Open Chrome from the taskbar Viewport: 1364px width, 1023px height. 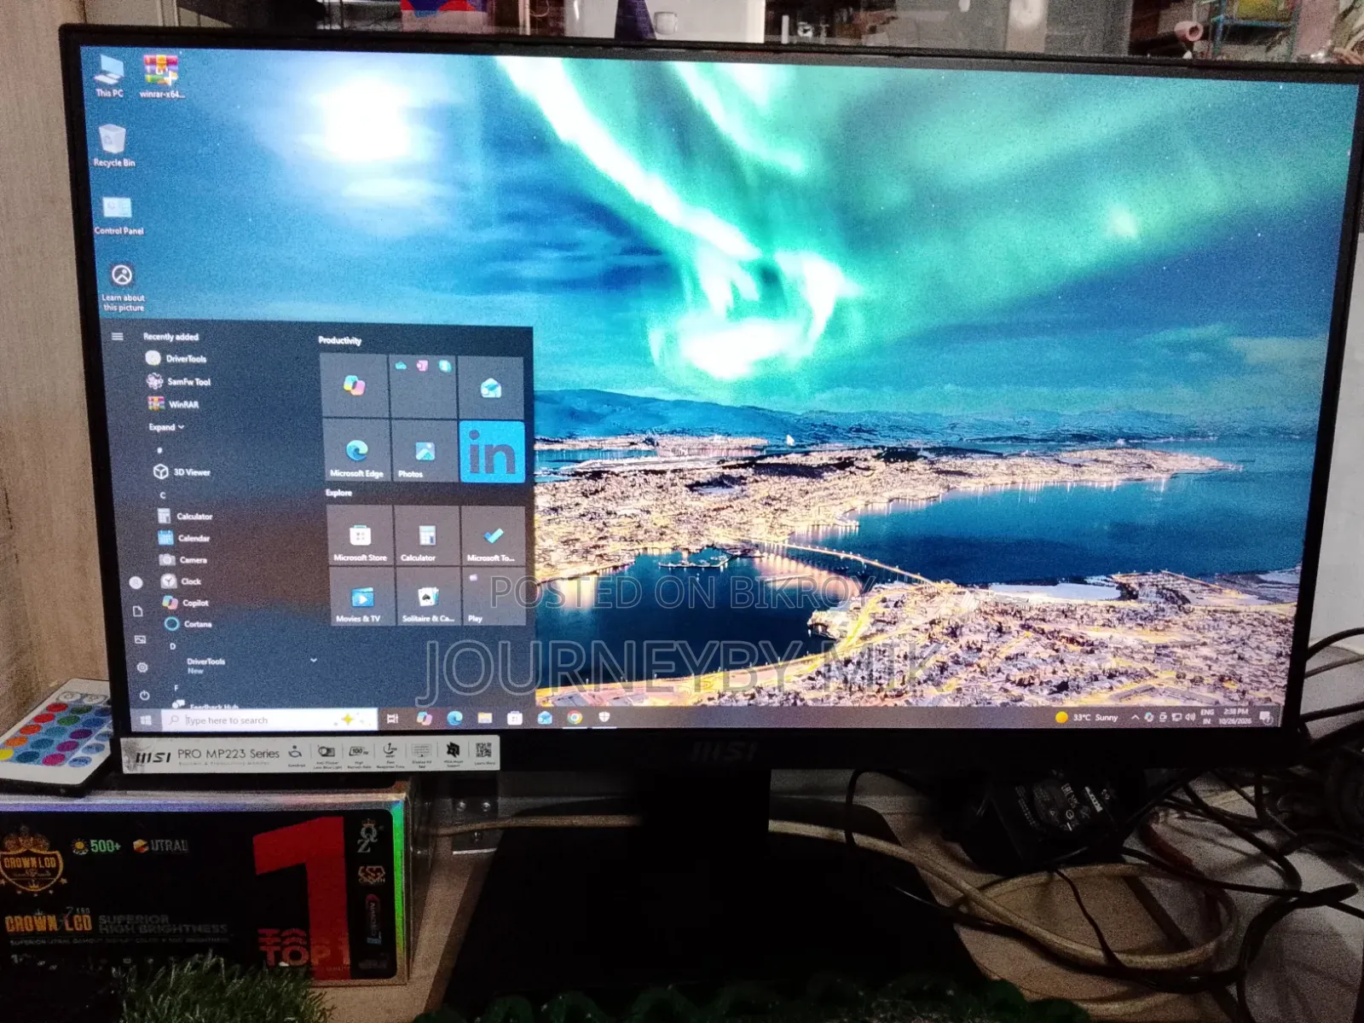[x=575, y=718]
